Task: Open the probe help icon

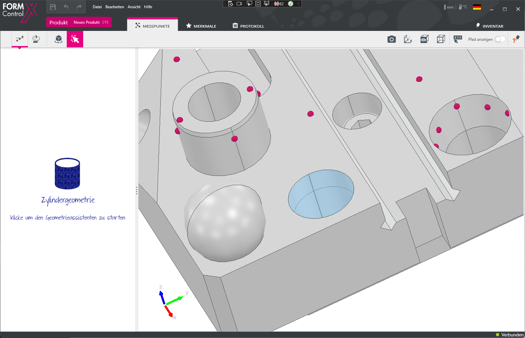Action: coord(516,39)
